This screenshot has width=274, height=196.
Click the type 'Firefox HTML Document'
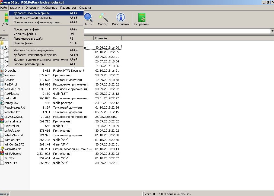[69, 71]
